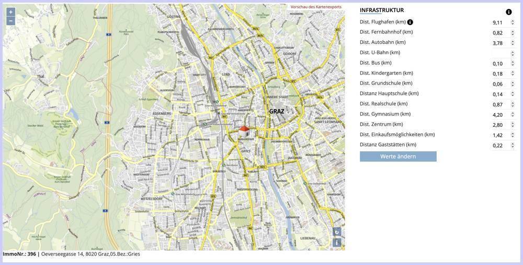The image size is (523, 265).
Task: Open info icon beside Dist. Flughafen
Action: (x=410, y=22)
